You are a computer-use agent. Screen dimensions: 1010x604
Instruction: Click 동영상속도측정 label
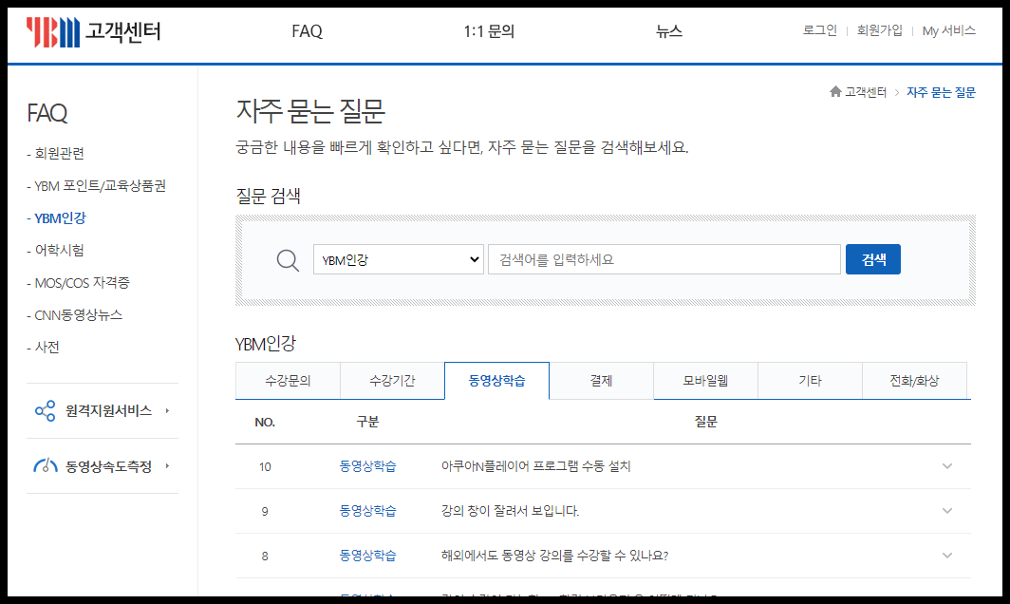108,466
